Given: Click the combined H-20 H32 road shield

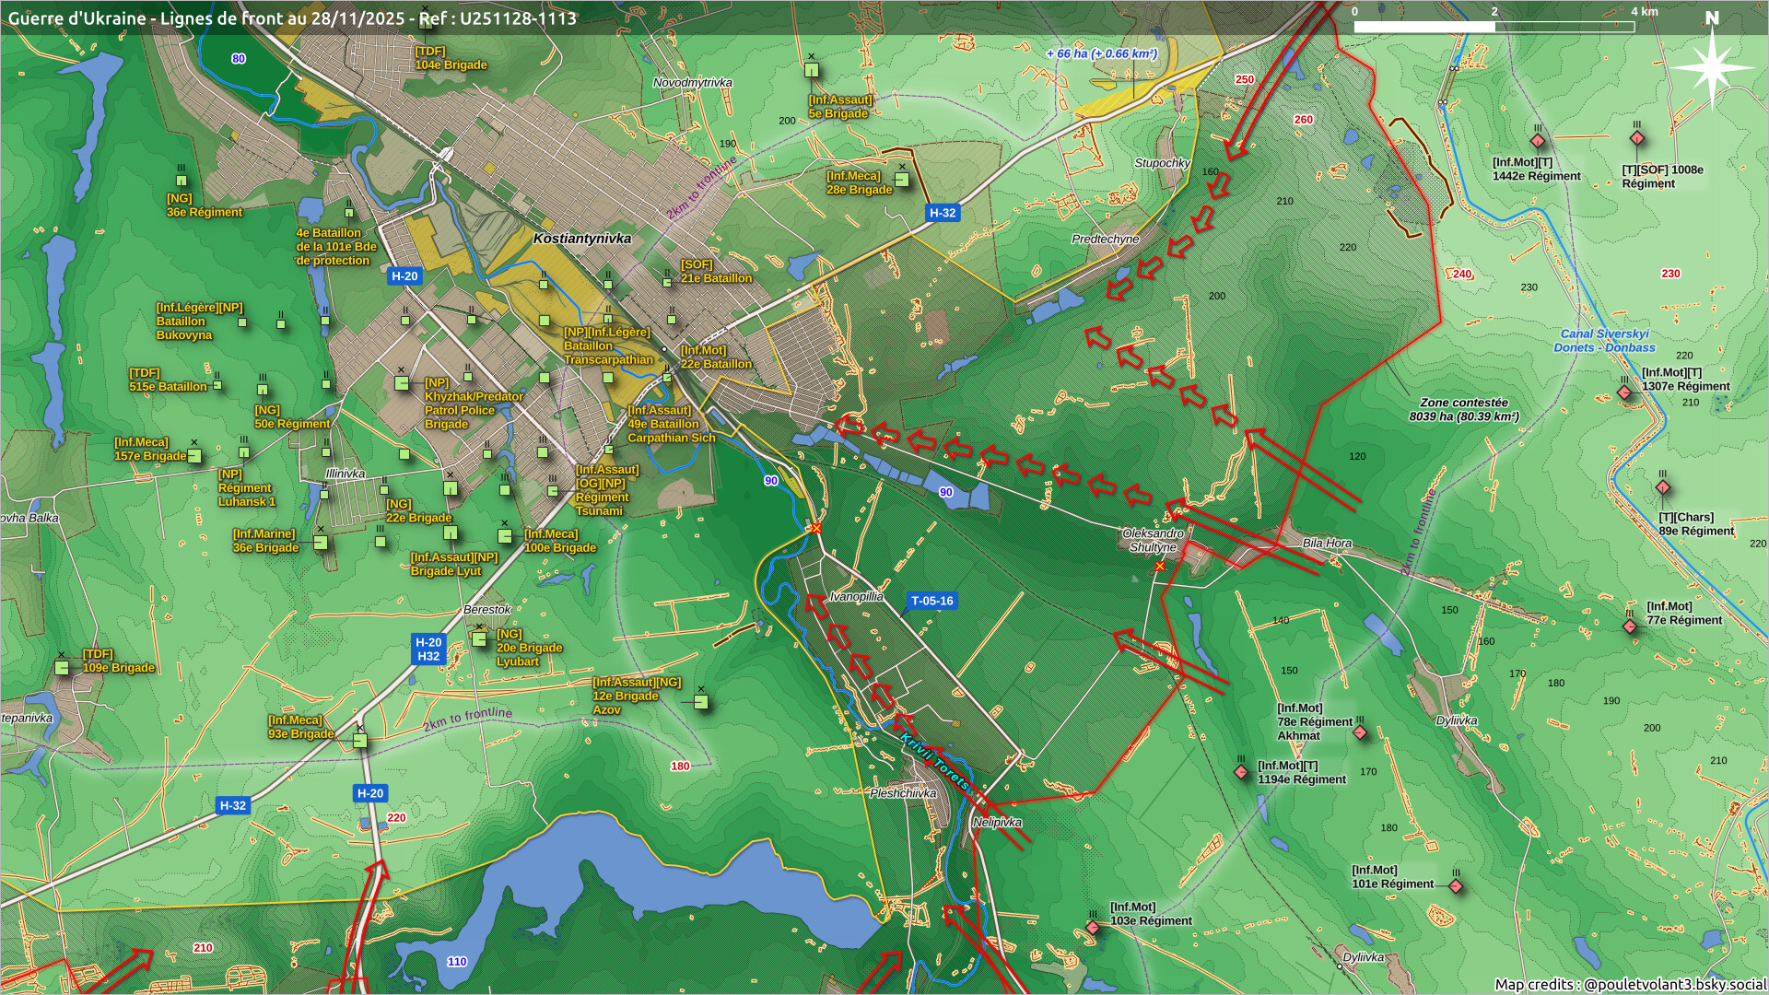Looking at the screenshot, I should 428,650.
